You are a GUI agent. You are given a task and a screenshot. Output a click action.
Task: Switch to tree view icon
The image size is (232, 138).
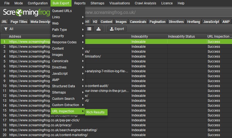click(98, 29)
